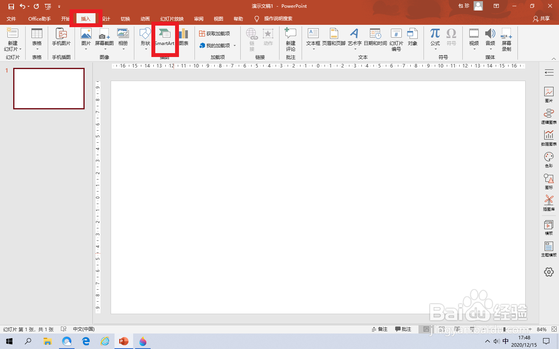Expand 表格 table dropdown

pos(37,49)
